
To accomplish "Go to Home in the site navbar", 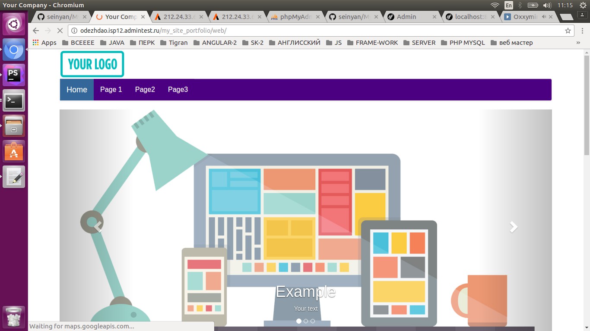I will pos(77,90).
